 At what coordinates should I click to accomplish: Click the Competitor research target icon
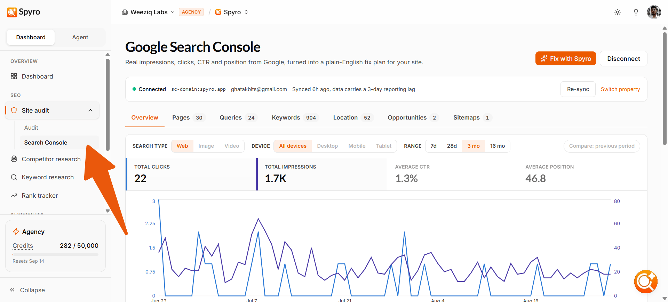pyautogui.click(x=14, y=159)
